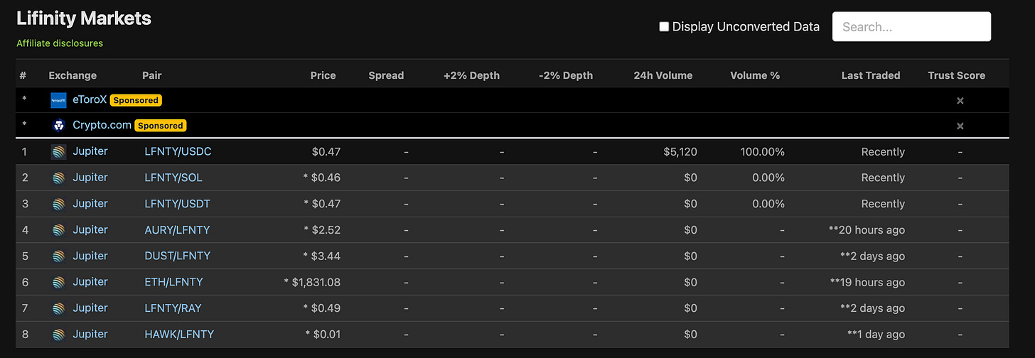Sort by the Trust Score column header

(957, 75)
